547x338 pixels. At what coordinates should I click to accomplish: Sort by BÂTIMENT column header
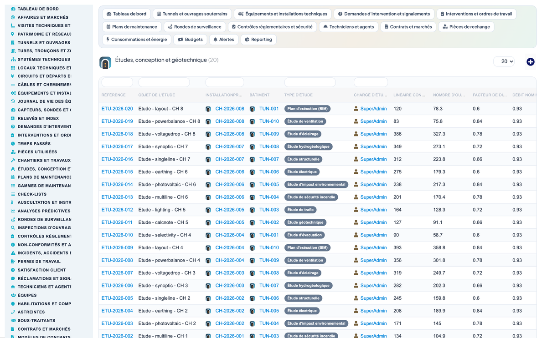[259, 95]
